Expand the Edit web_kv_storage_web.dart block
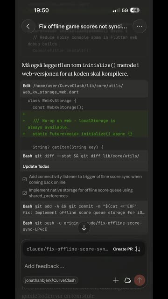 [84, 89]
